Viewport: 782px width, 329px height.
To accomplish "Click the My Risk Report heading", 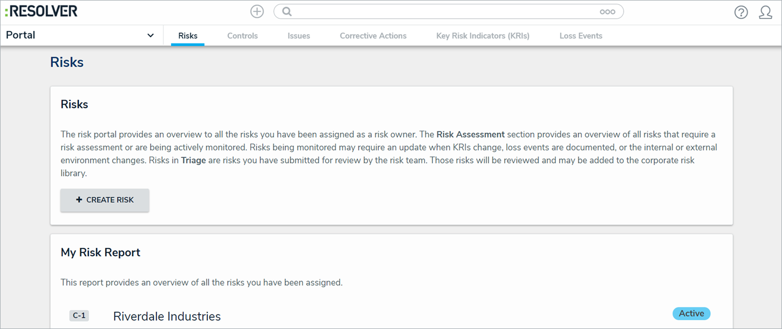I will pos(101,252).
